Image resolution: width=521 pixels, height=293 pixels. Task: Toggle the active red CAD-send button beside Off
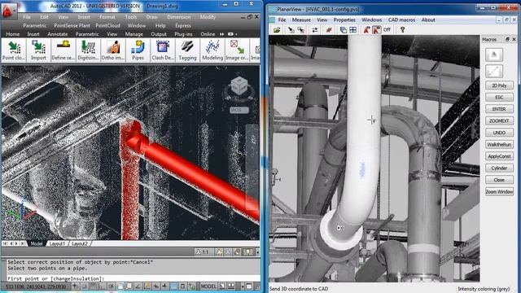[x=376, y=30]
